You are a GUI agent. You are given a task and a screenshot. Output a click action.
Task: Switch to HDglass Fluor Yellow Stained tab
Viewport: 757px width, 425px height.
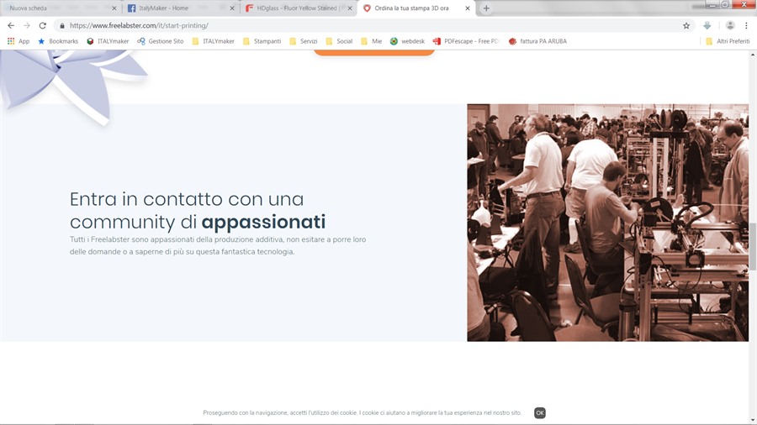[298, 8]
